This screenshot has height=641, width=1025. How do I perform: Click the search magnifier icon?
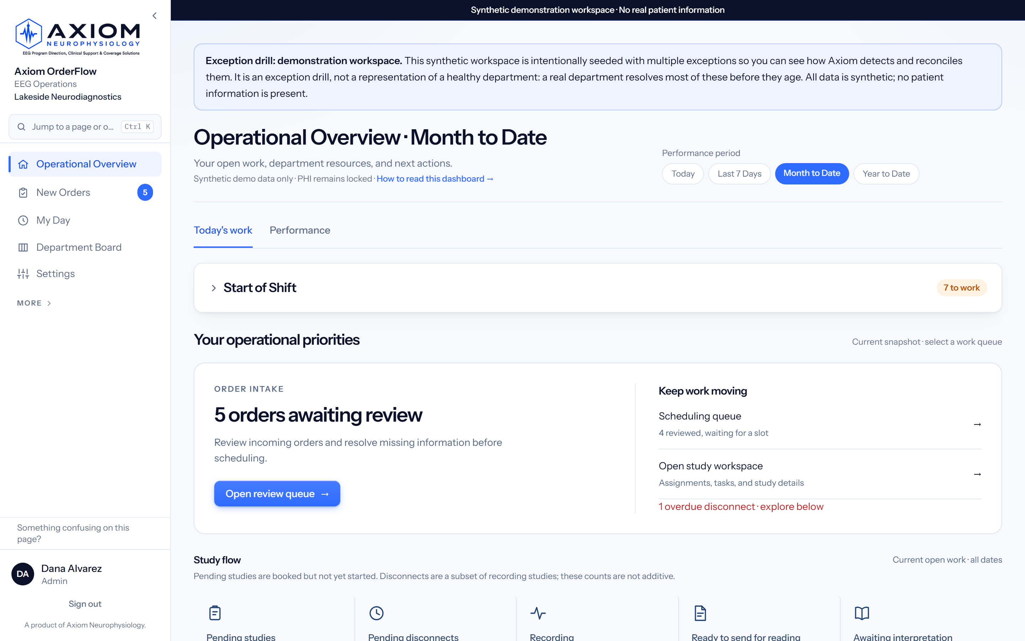click(x=21, y=127)
